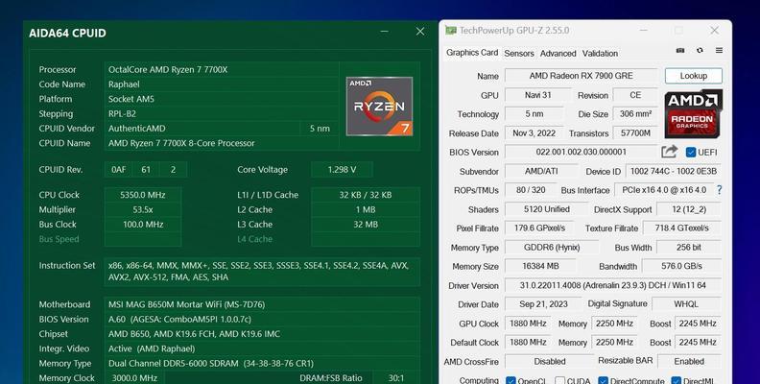Screen dimensions: 760x384
Task: Open the GPU-Z hamburger menu
Action: (720, 51)
